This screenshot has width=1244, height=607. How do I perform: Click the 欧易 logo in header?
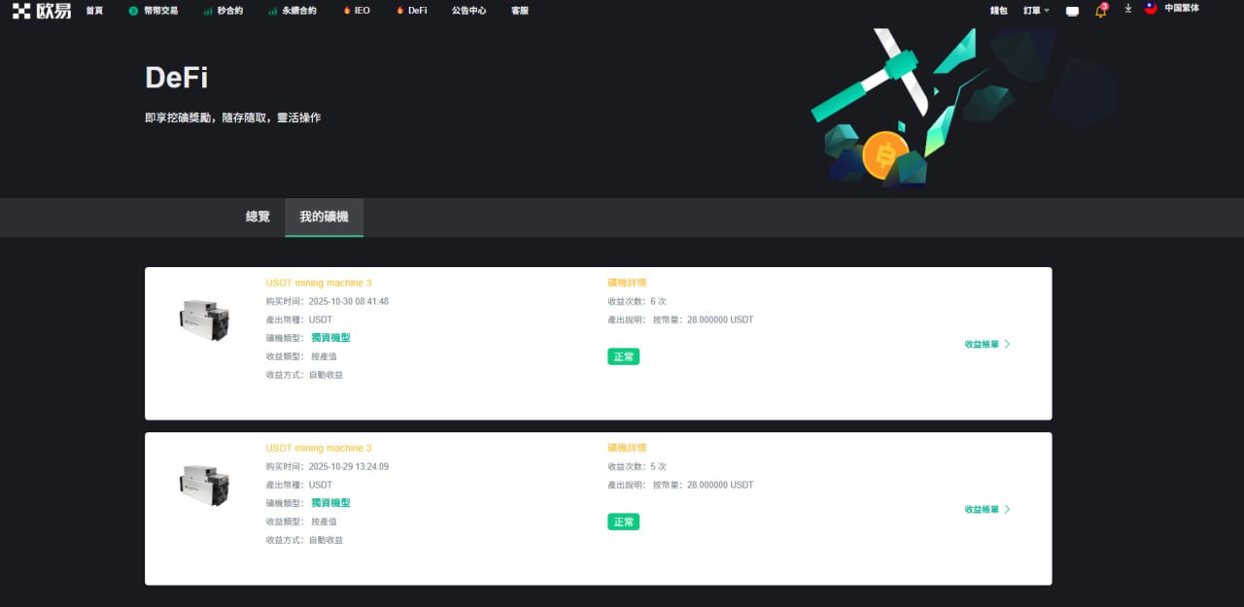[x=42, y=11]
